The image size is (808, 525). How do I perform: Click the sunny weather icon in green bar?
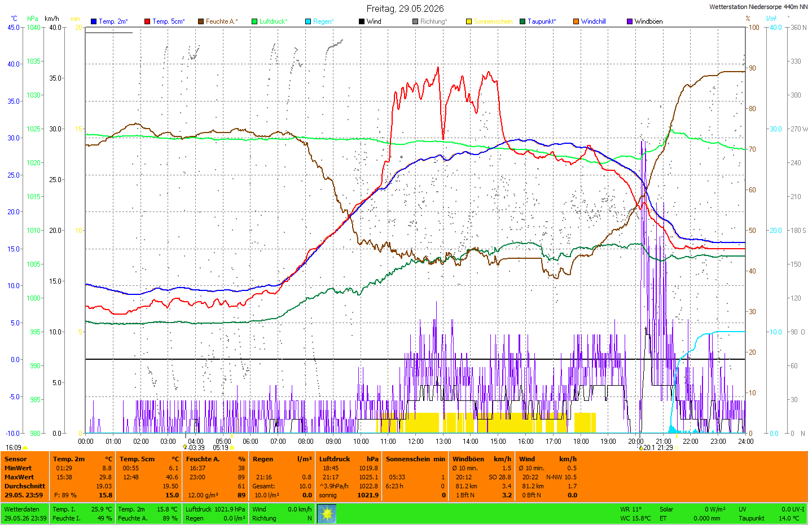(327, 514)
